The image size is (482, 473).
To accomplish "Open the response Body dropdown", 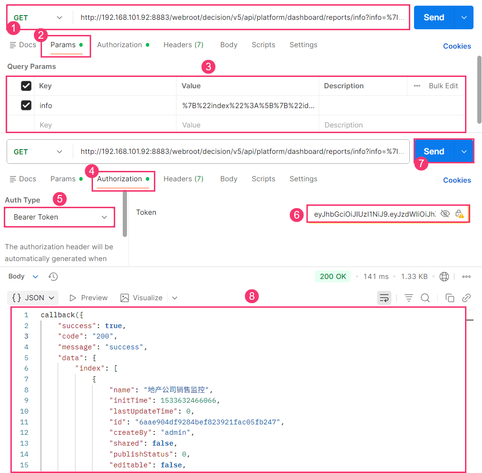I will tap(23, 276).
